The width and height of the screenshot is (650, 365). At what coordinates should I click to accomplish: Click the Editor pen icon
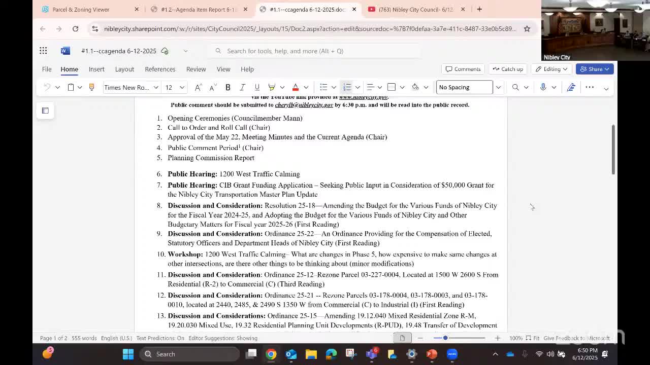[x=571, y=87]
